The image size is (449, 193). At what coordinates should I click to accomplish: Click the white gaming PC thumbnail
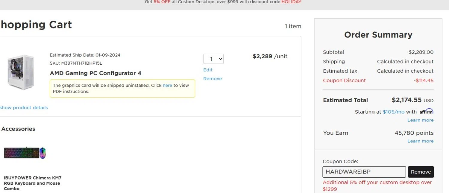[21, 72]
